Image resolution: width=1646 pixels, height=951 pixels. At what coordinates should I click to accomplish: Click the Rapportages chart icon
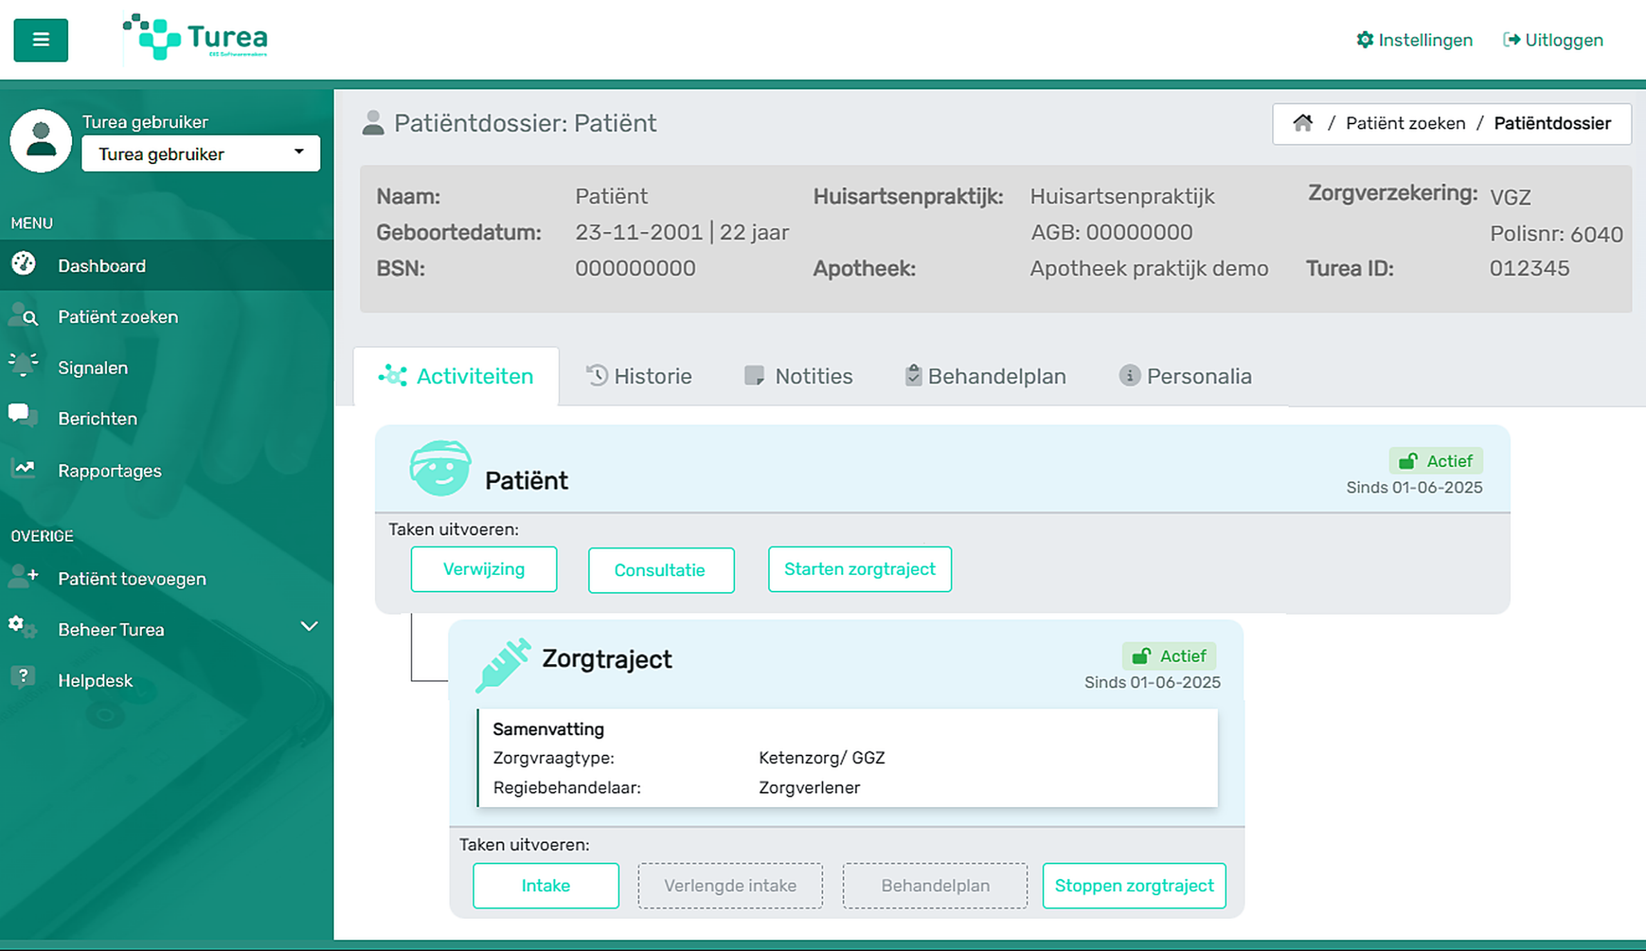coord(24,468)
